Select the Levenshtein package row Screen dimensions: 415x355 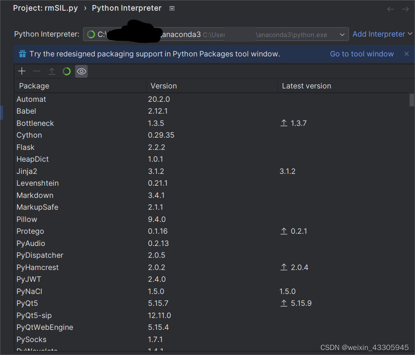click(212, 183)
